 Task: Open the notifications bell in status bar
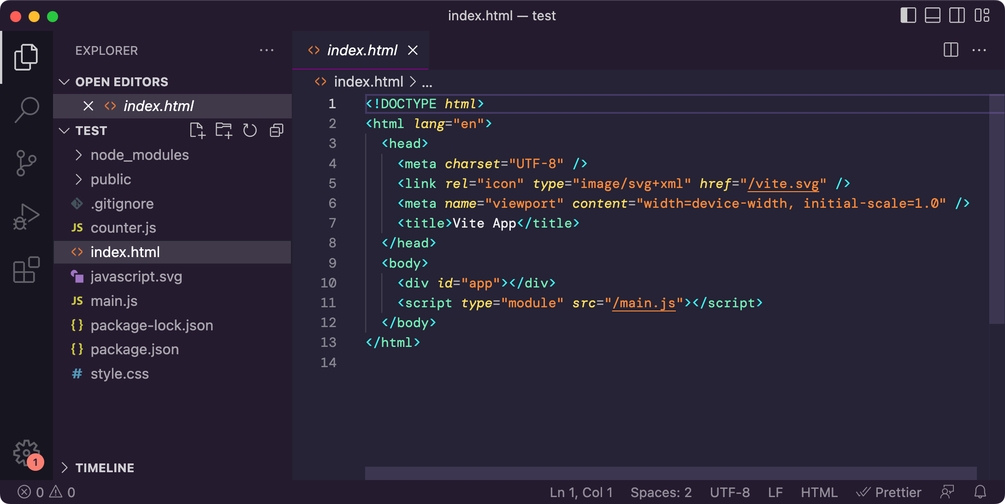(x=980, y=492)
